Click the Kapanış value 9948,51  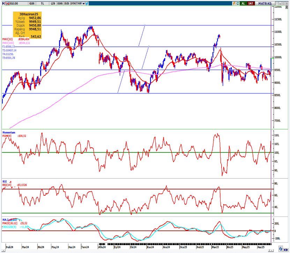(x=35, y=29)
